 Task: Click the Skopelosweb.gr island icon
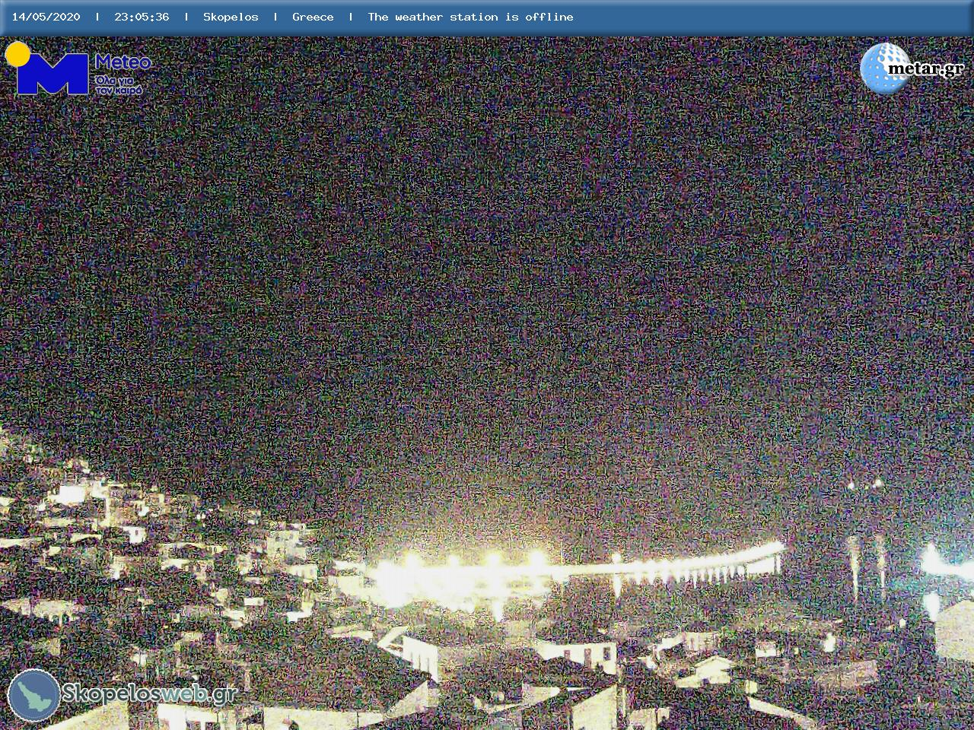coord(33,694)
